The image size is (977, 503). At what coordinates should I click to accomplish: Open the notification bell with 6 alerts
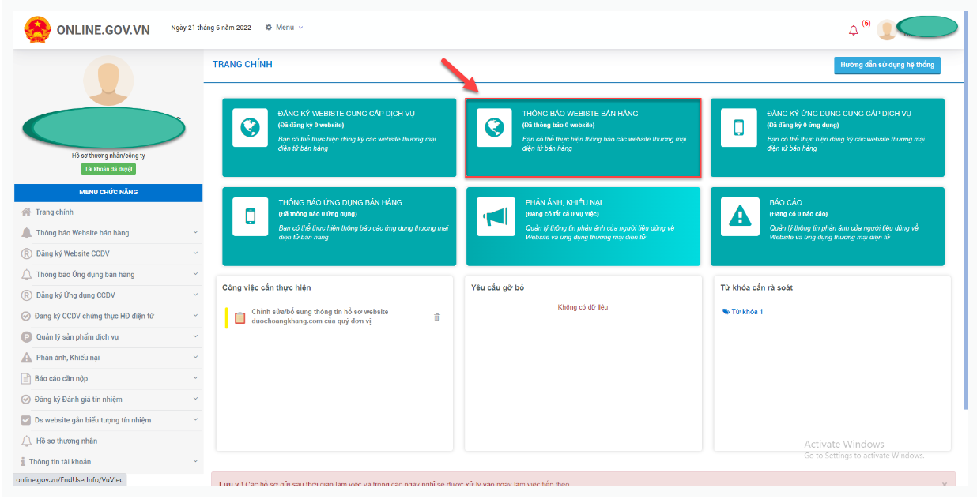[853, 30]
